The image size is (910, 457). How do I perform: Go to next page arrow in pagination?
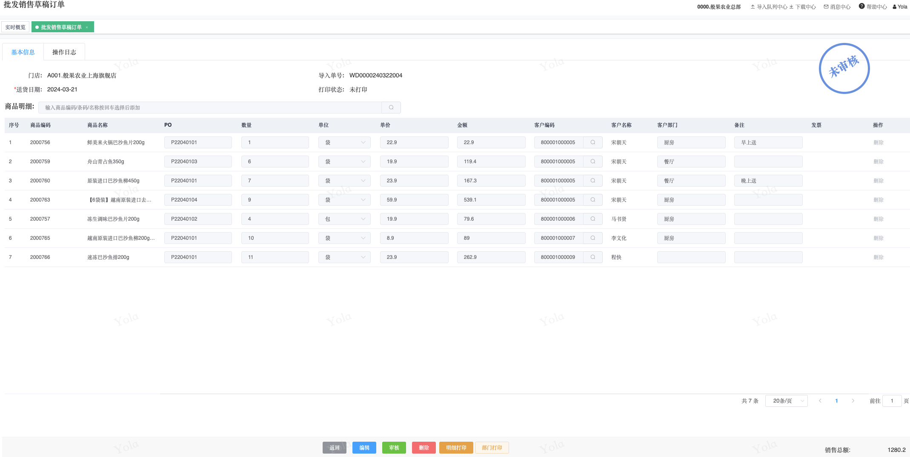tap(853, 401)
